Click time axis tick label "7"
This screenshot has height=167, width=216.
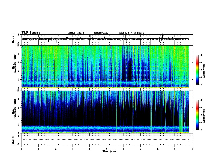[x=141, y=149]
